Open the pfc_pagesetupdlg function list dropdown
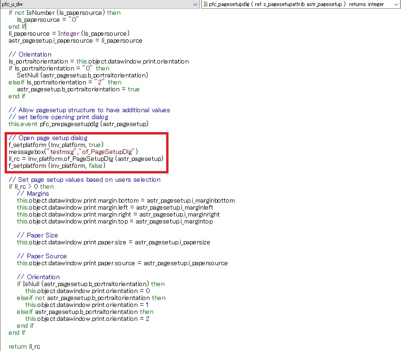Screen dimensions: 401x351 tap(396, 4)
